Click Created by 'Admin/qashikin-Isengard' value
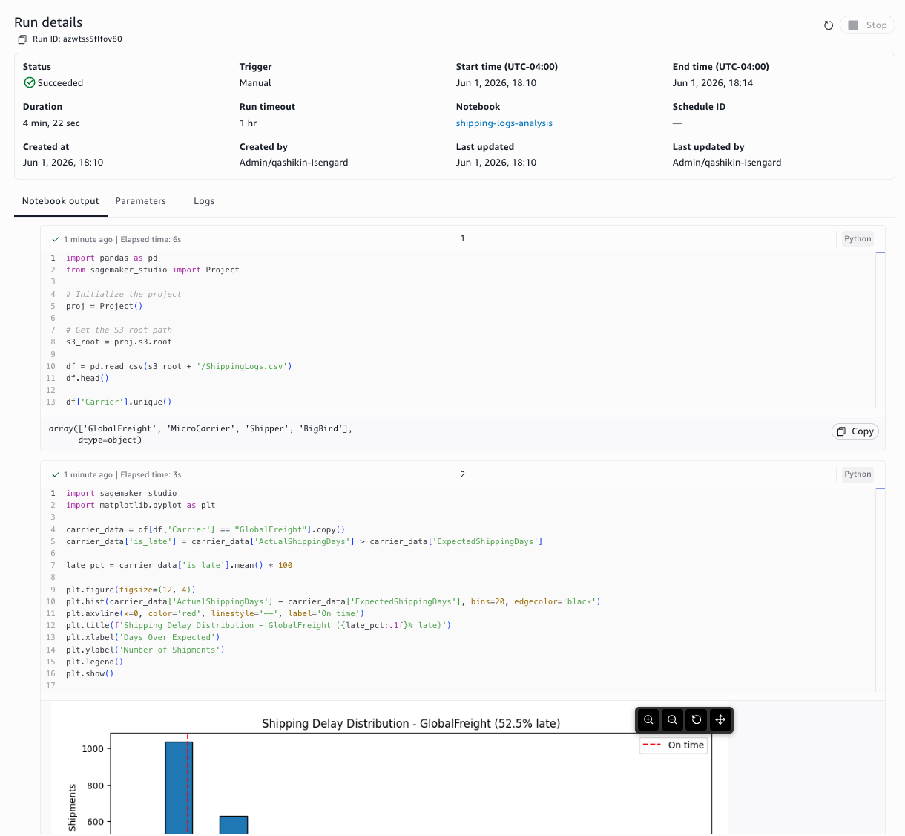Viewport: 905px width, 836px height. click(x=294, y=163)
